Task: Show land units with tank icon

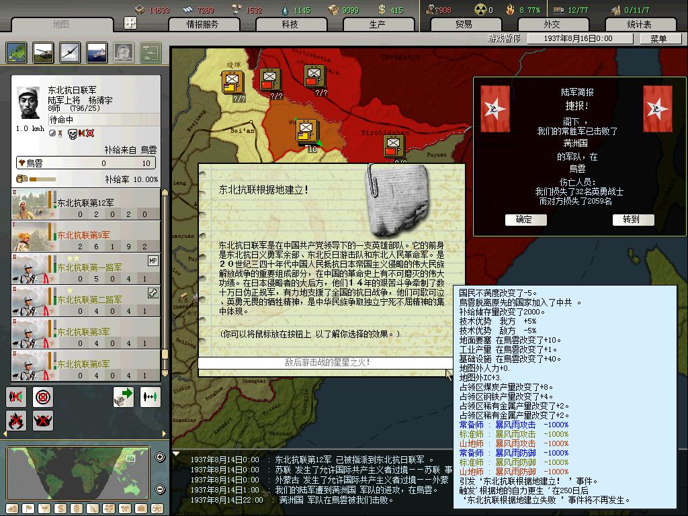Action: click(x=44, y=52)
